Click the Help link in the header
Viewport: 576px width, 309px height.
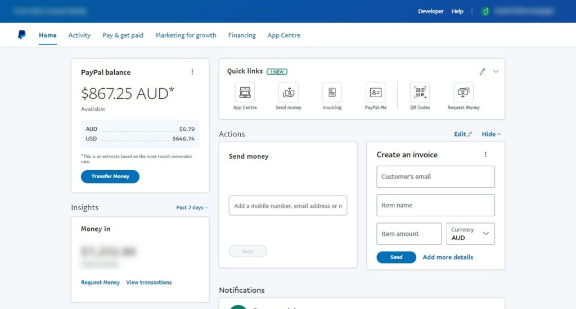pyautogui.click(x=457, y=11)
